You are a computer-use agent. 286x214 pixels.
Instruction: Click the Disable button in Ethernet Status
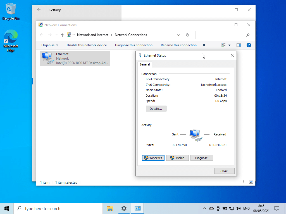coord(177,158)
